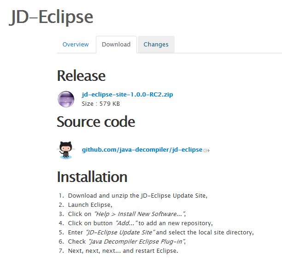Switch to the Changes tab
Screen dimensions: 282x273
156,44
